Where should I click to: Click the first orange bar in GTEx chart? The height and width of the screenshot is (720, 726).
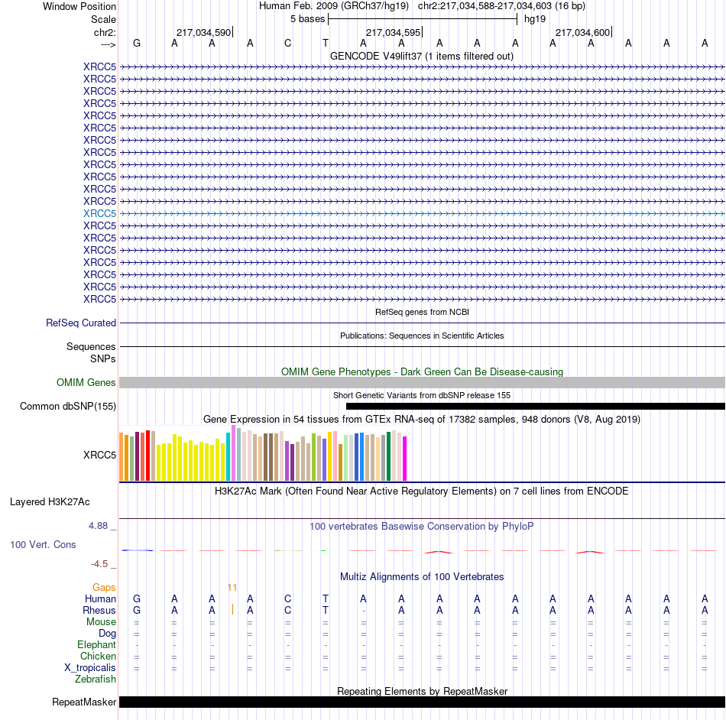pyautogui.click(x=122, y=457)
